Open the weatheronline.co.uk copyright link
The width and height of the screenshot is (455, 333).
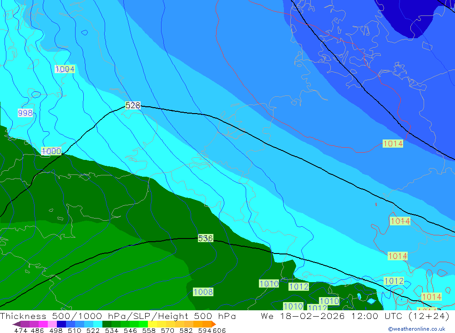tap(417, 329)
